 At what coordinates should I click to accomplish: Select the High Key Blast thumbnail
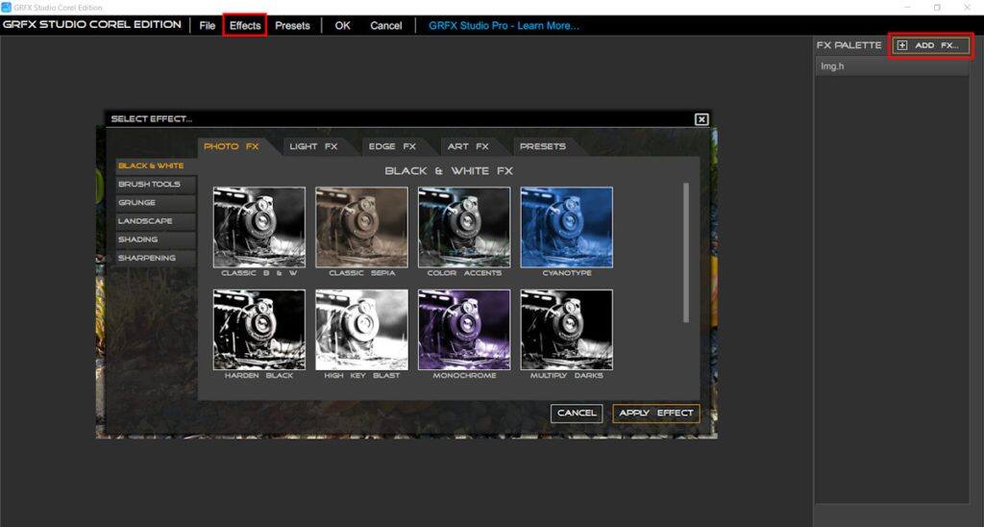point(361,329)
